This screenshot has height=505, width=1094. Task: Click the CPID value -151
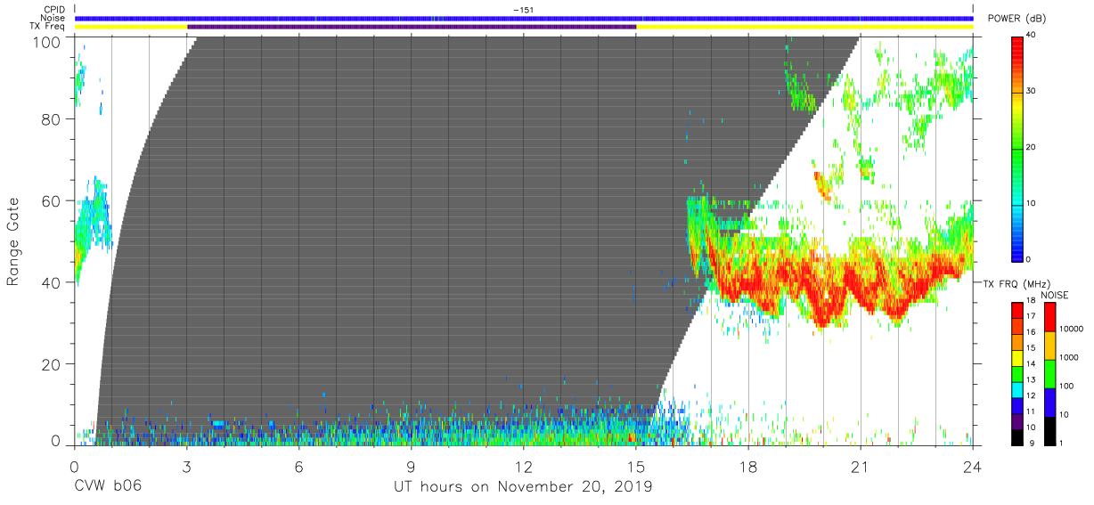(524, 10)
